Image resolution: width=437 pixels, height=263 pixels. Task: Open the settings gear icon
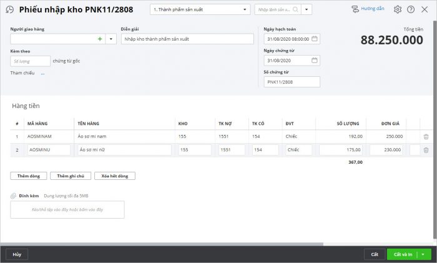398,9
